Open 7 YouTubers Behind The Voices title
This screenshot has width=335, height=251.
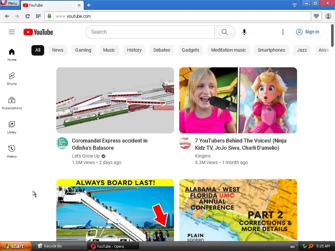240,144
